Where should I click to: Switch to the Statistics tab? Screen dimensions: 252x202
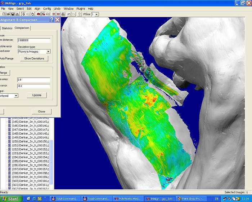pyautogui.click(x=7, y=28)
